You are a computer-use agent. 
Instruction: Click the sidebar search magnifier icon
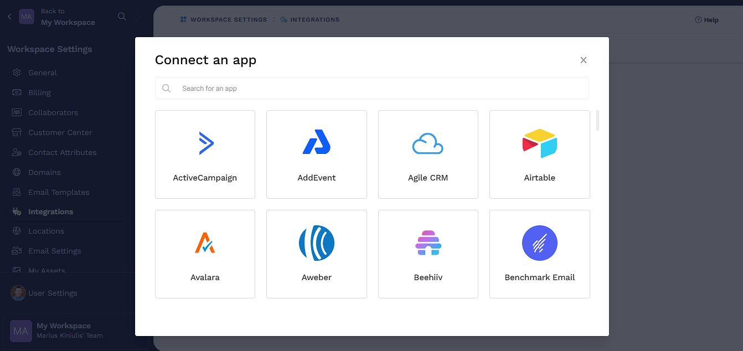122,17
